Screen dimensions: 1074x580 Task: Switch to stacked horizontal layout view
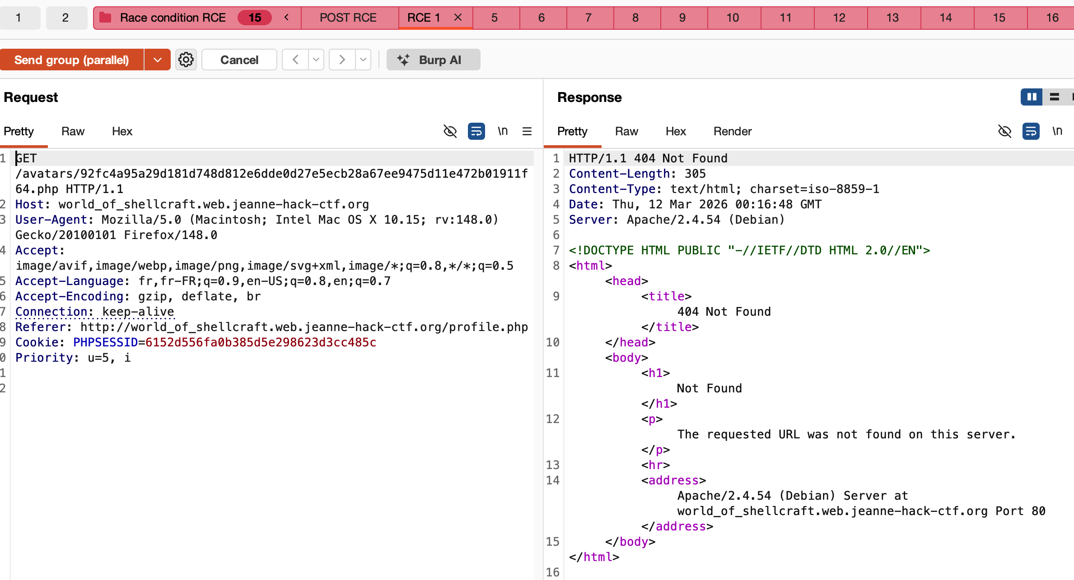tap(1055, 97)
